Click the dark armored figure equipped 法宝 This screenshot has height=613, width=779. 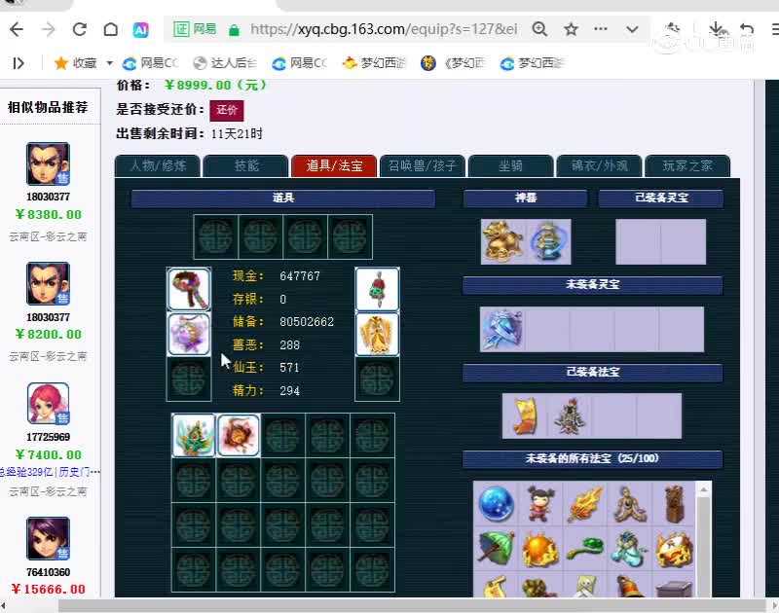(570, 415)
